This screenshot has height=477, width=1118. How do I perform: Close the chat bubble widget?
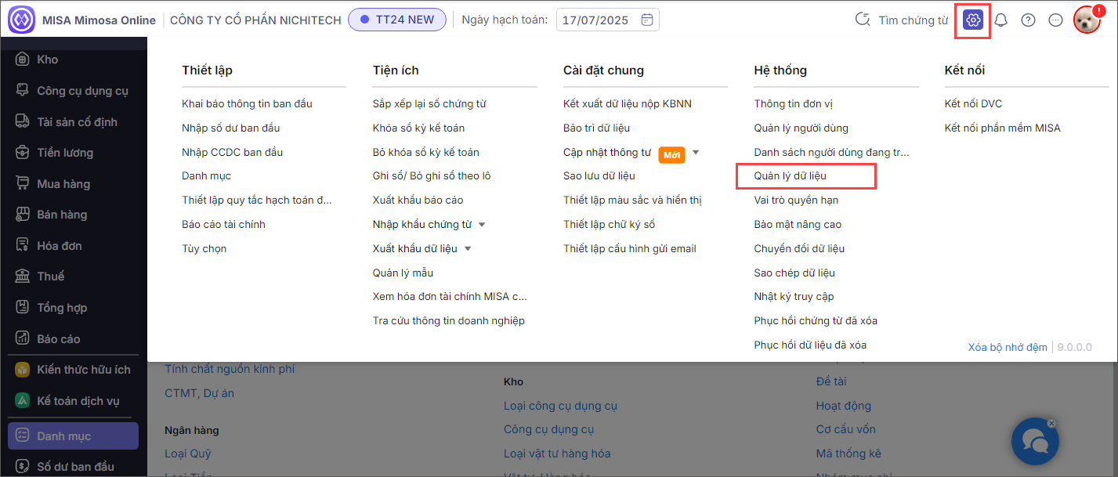[x=1052, y=423]
